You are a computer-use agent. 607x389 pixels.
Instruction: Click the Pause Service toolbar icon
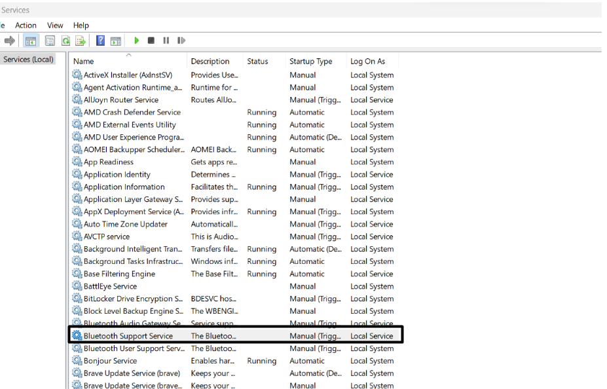(166, 41)
